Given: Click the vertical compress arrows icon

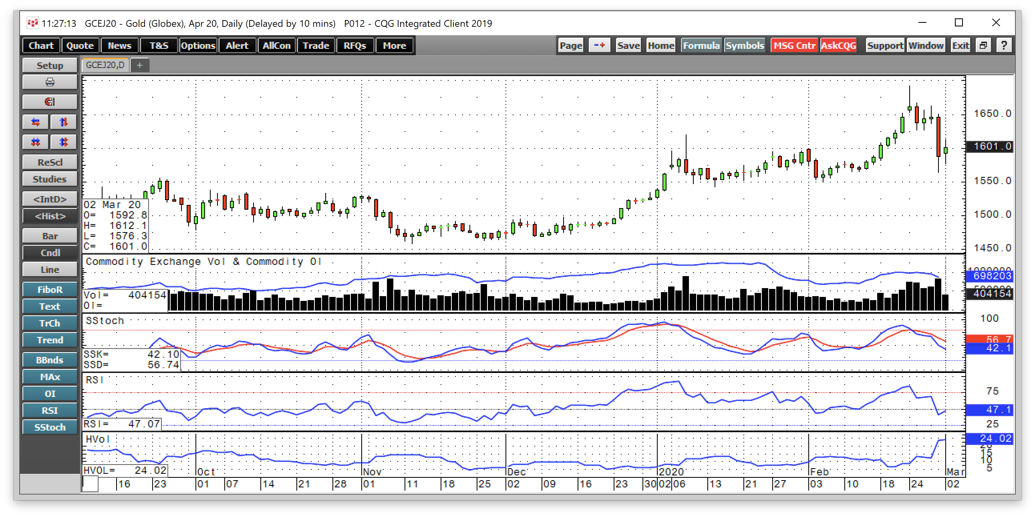Looking at the screenshot, I should point(63,122).
